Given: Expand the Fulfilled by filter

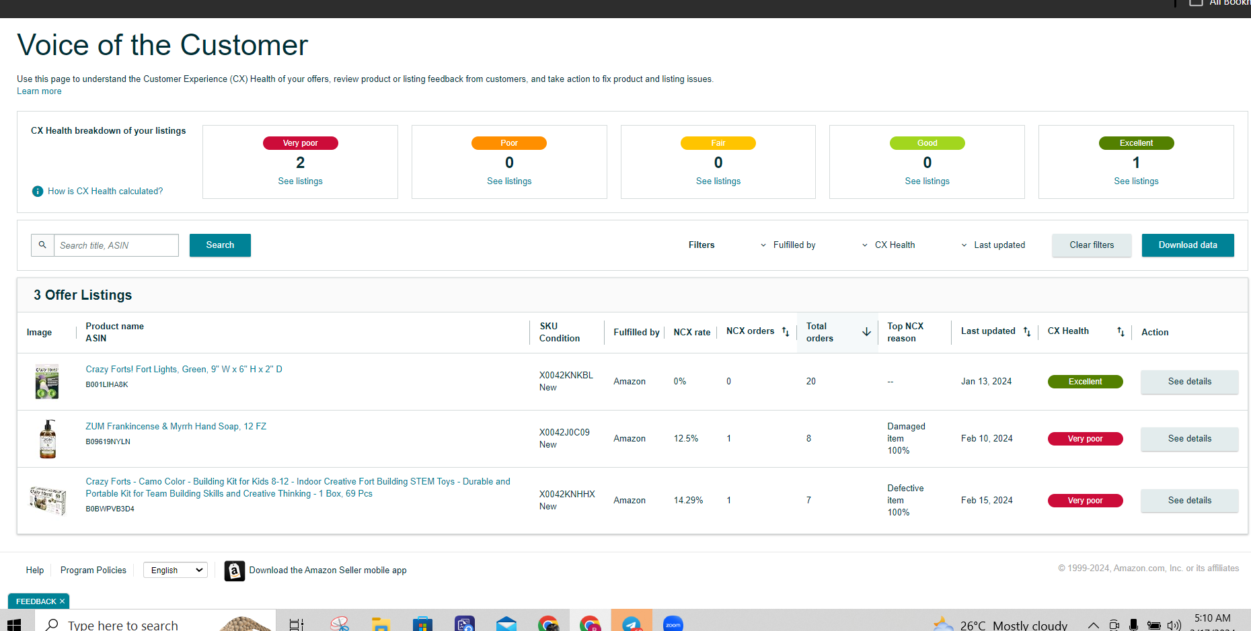Looking at the screenshot, I should pyautogui.click(x=788, y=245).
